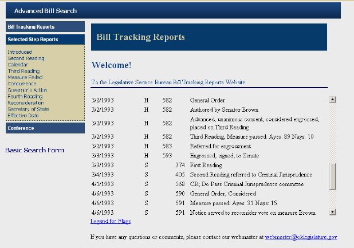Open the Measure Failed report
Screen dimensions: 354x248
pos(25,77)
